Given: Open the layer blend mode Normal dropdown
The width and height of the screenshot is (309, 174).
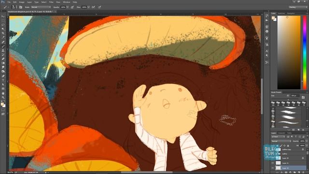Looking at the screenshot, I should point(281,141).
